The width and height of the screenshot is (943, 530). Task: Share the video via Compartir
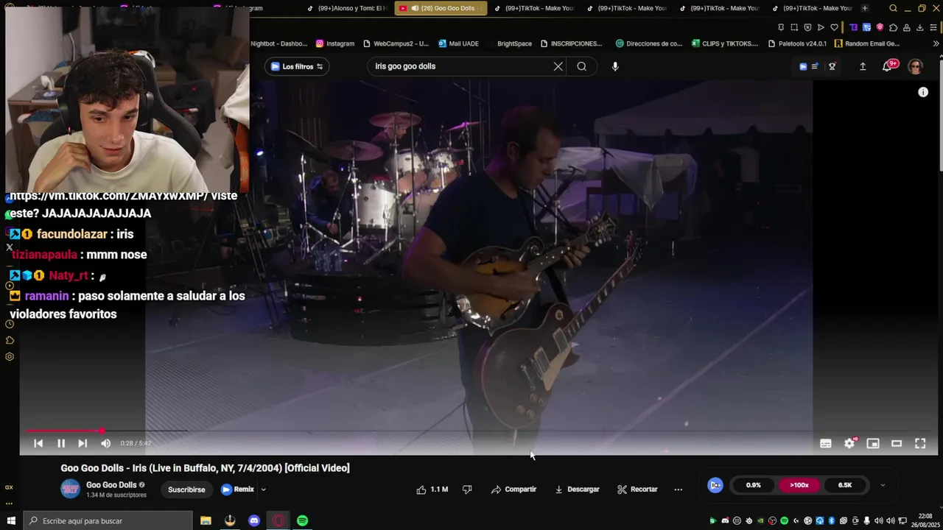click(x=513, y=490)
